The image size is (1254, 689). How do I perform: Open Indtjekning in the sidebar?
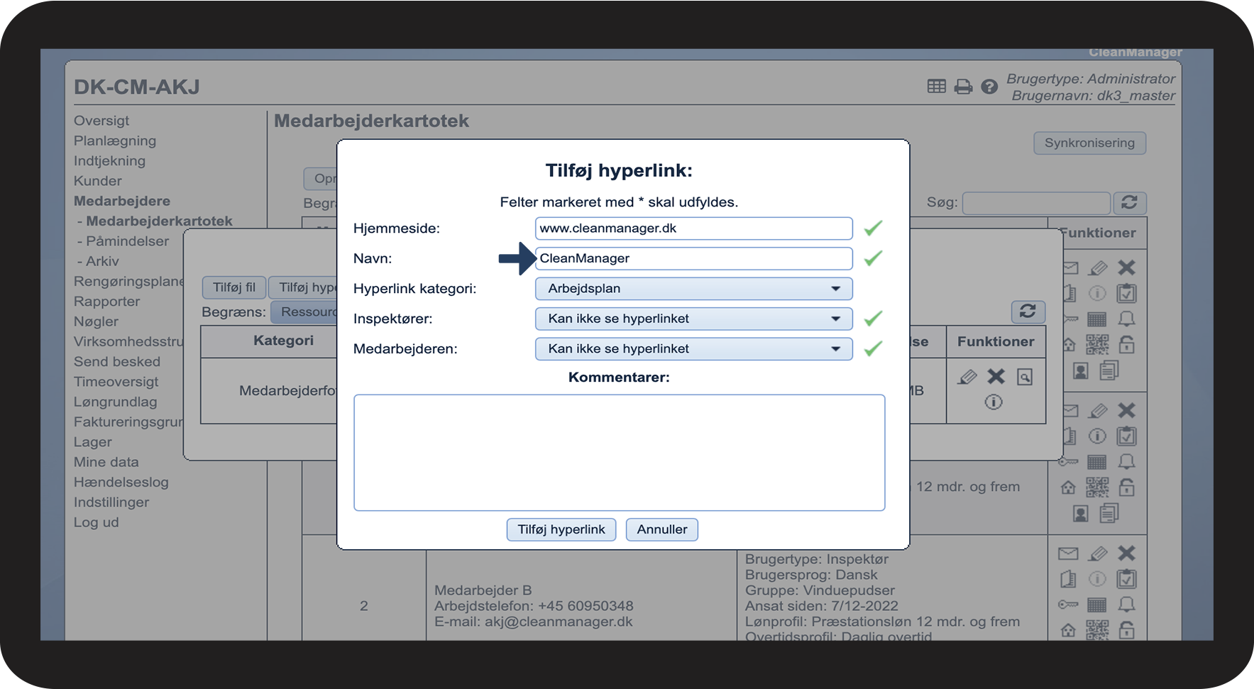(109, 161)
